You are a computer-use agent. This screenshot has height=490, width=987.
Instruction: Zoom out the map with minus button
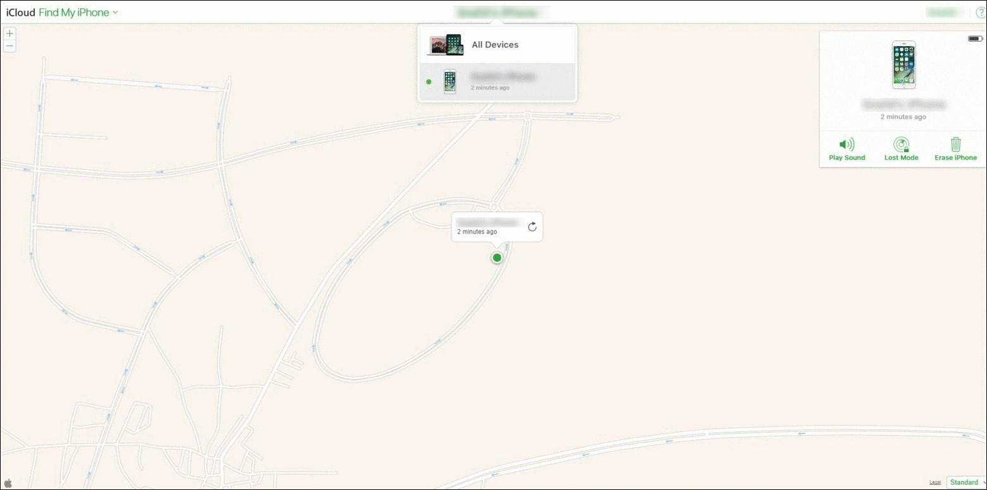point(9,46)
